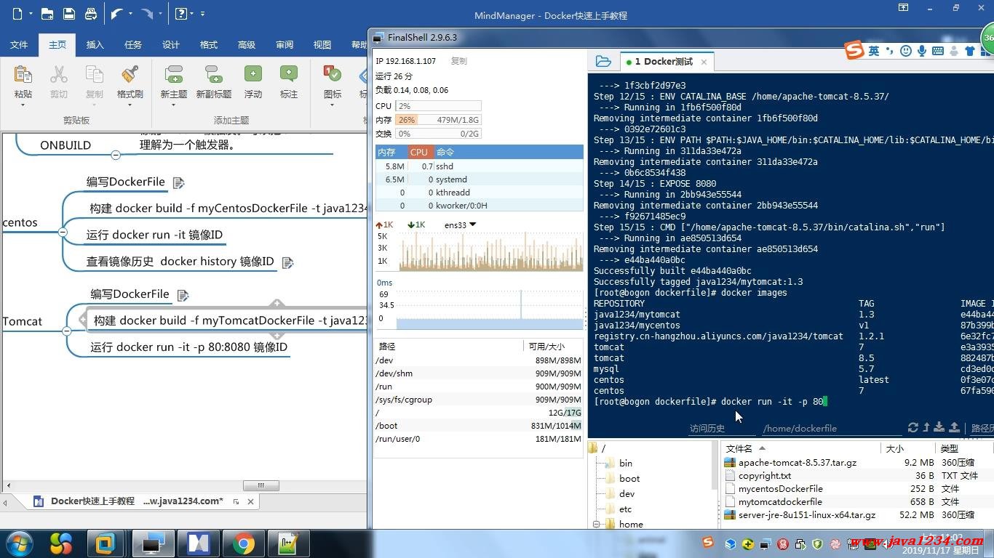Click the New Subtopic (新副标题) icon

[213, 74]
